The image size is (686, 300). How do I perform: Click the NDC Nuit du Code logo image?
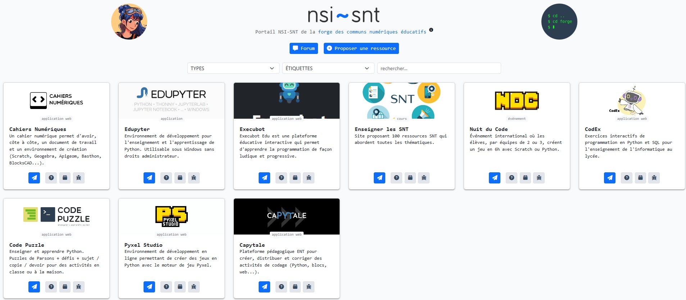(517, 101)
